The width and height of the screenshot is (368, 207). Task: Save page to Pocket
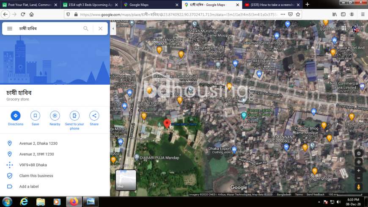pyautogui.click(x=290, y=14)
